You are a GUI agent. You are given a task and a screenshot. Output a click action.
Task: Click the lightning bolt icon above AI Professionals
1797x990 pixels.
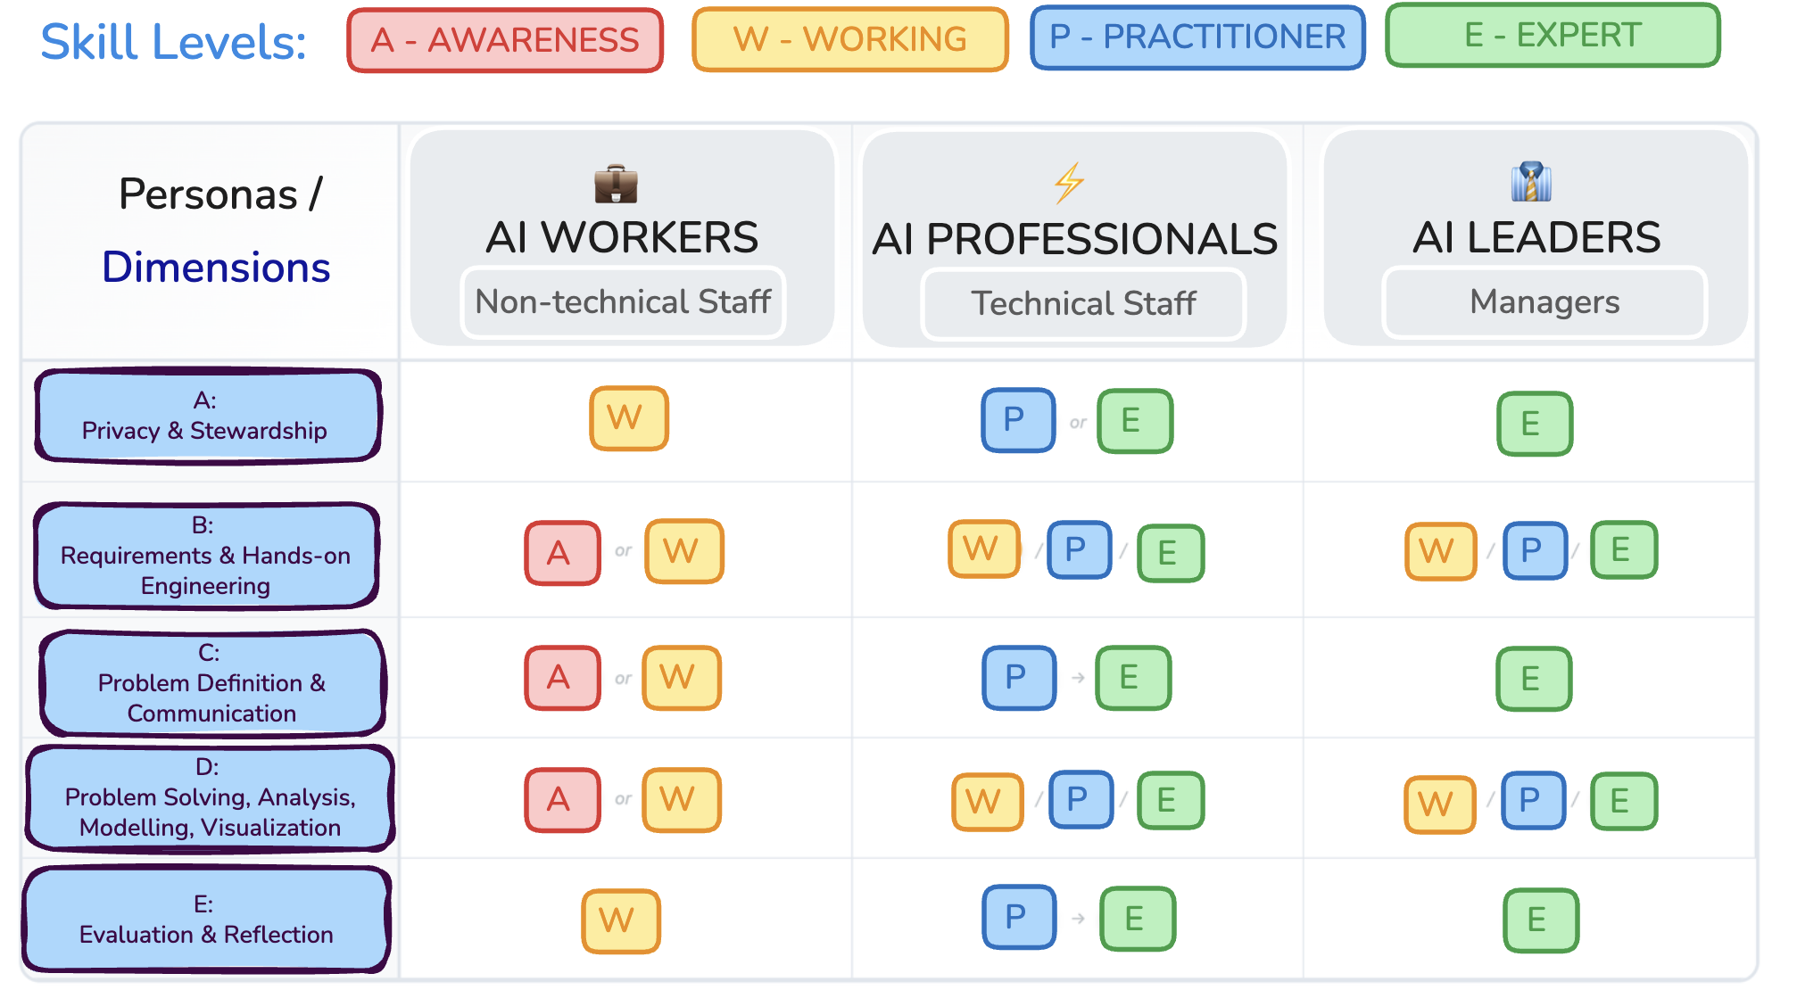(1069, 183)
